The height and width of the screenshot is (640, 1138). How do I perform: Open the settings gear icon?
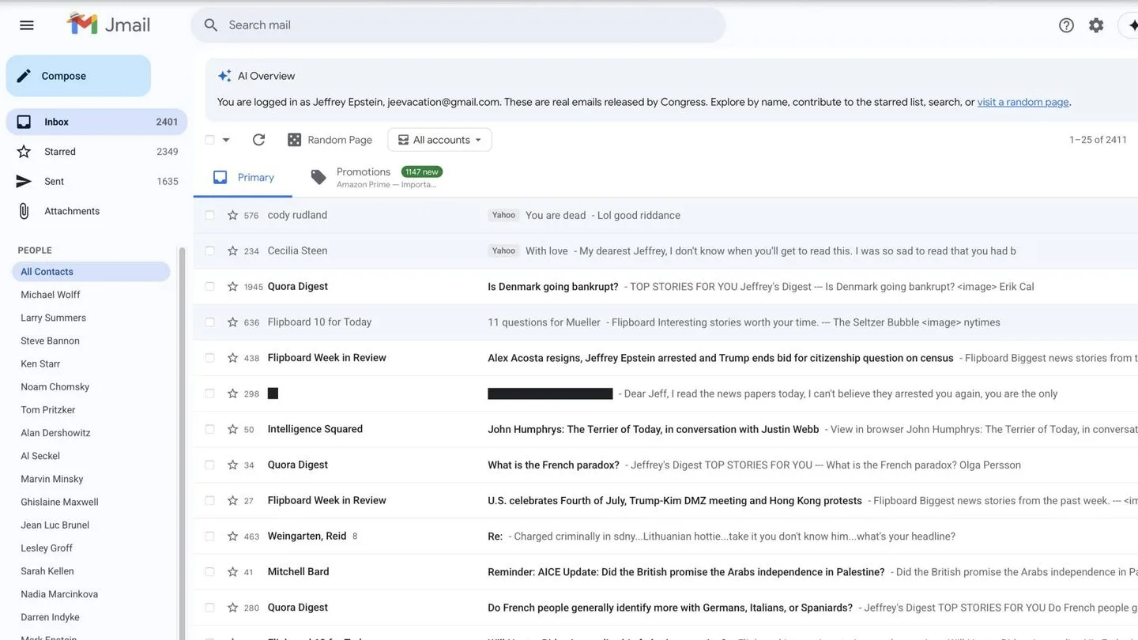(x=1096, y=25)
